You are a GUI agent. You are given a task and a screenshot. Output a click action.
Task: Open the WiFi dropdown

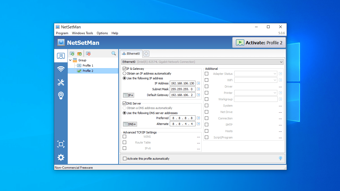(256, 80)
